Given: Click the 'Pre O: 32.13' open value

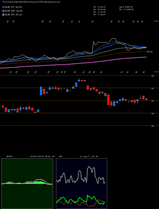Looking at the screenshot, I should [100, 7].
